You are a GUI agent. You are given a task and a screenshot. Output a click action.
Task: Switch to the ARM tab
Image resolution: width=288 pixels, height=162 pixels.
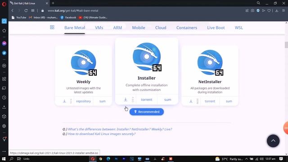117,28
